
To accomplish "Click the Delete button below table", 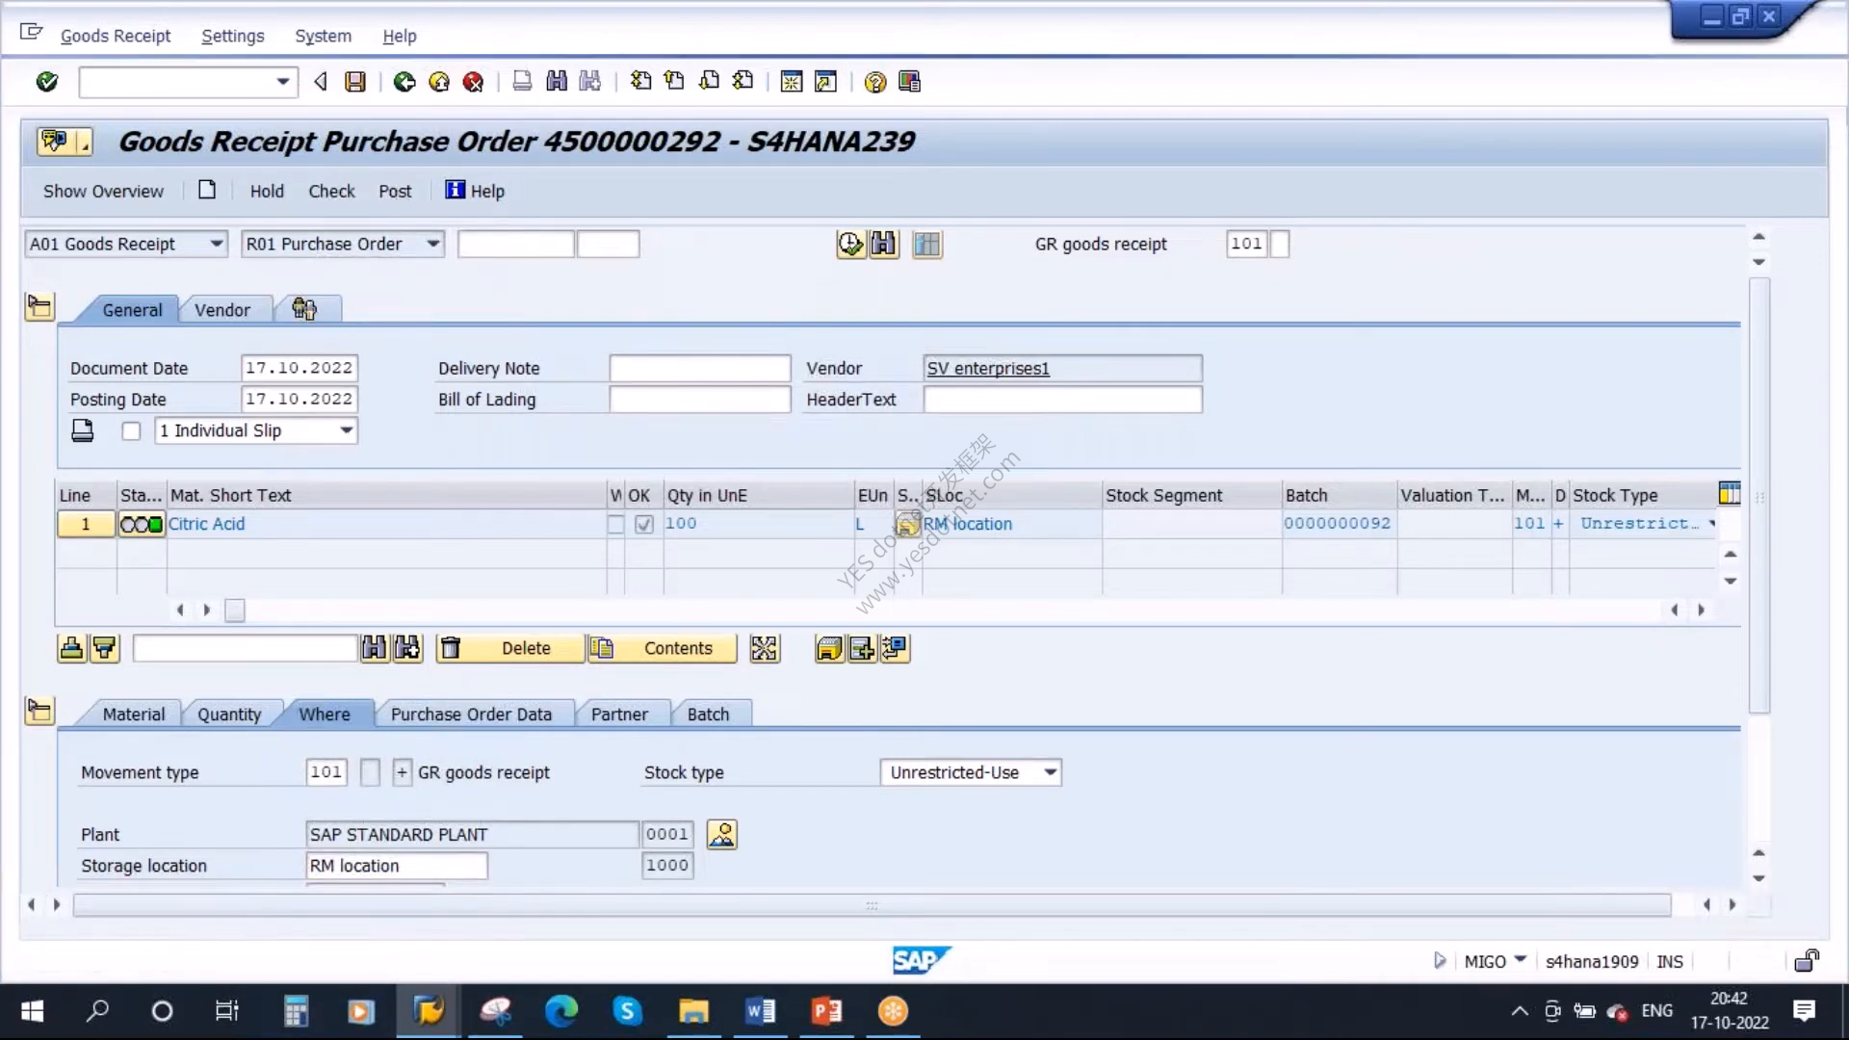I will pos(510,649).
